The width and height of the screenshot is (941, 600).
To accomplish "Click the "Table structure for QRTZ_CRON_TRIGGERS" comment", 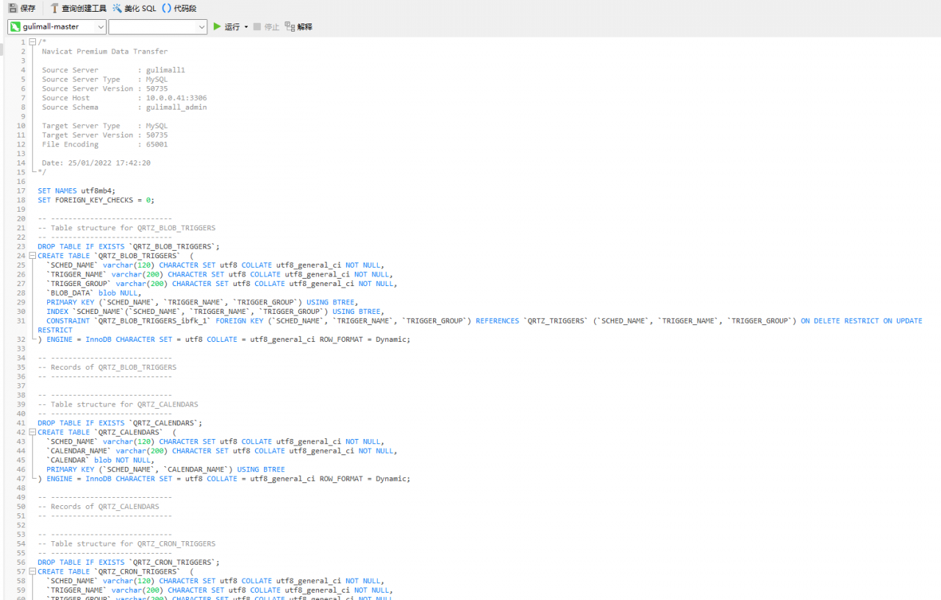I will 126,544.
